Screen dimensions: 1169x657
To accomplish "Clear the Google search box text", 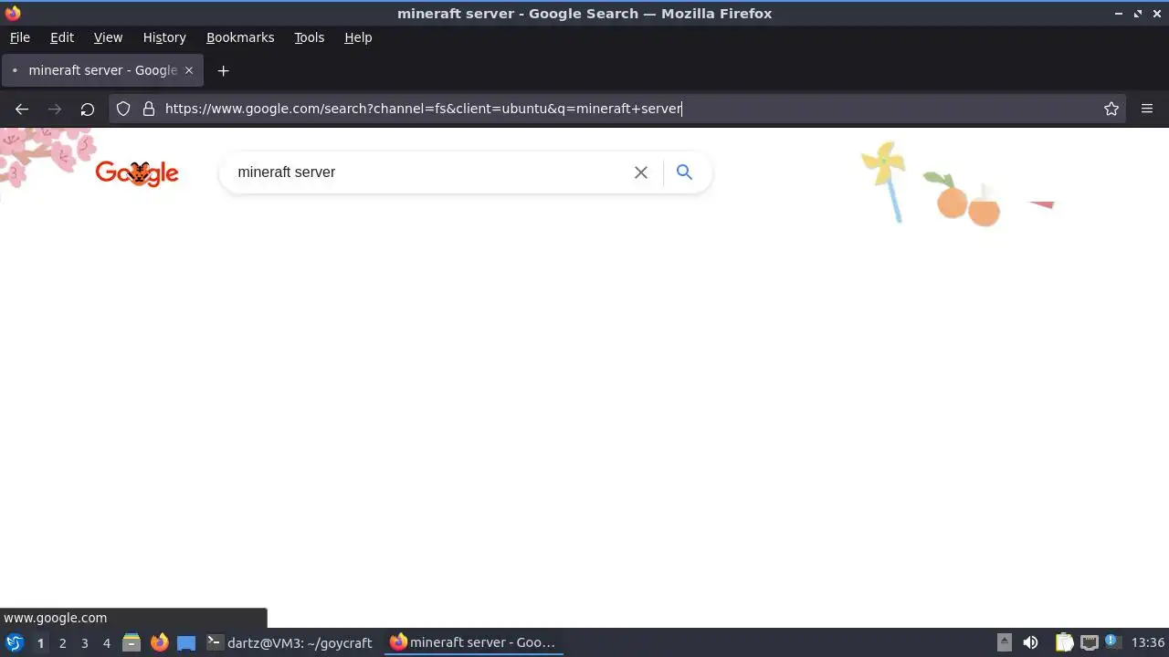I will point(641,172).
